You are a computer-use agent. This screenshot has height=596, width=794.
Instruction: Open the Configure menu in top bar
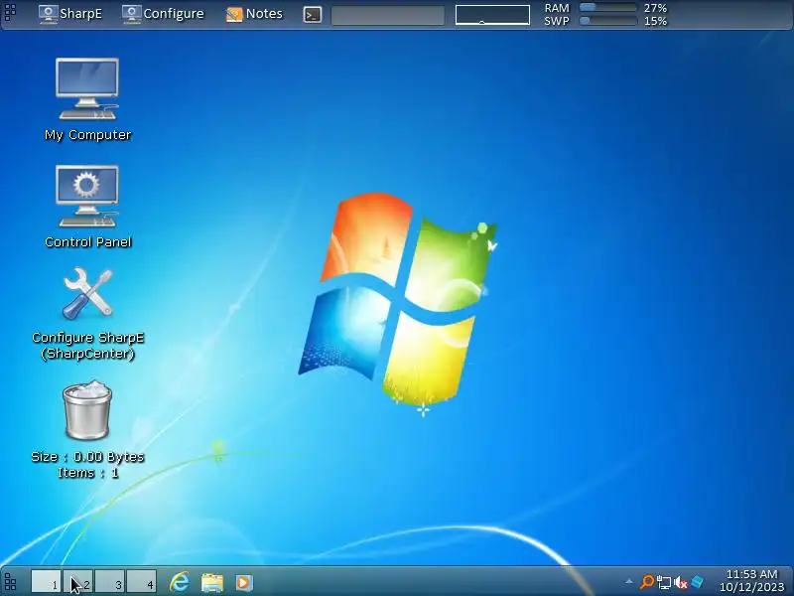[x=163, y=14]
